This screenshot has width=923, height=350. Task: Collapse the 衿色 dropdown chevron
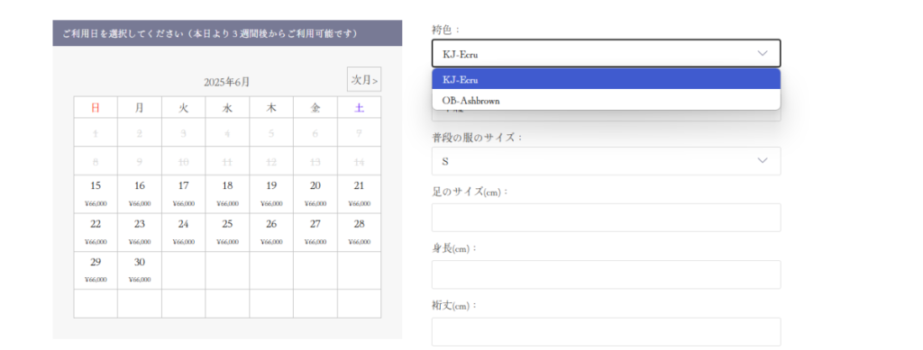763,53
